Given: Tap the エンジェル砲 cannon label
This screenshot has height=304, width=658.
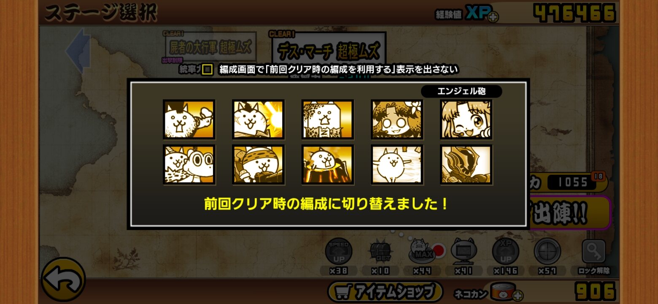Looking at the screenshot, I should pyautogui.click(x=461, y=91).
